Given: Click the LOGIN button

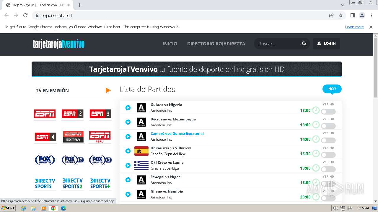Looking at the screenshot, I should 327,44.
